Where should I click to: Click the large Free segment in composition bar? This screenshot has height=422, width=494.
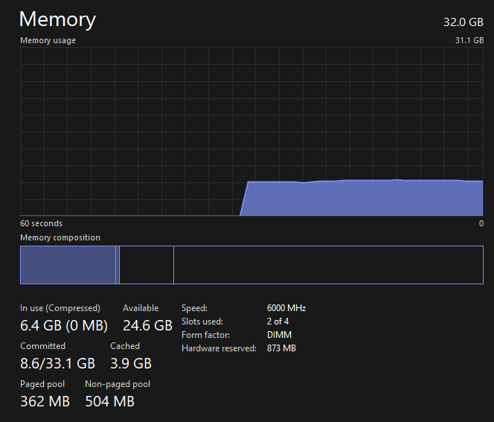tap(327, 265)
